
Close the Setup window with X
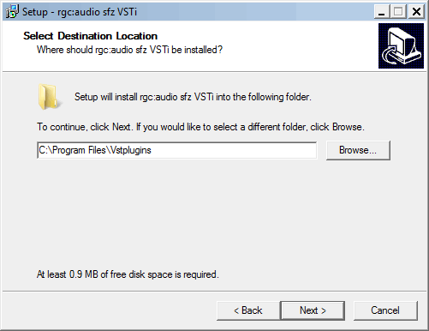pos(416,12)
